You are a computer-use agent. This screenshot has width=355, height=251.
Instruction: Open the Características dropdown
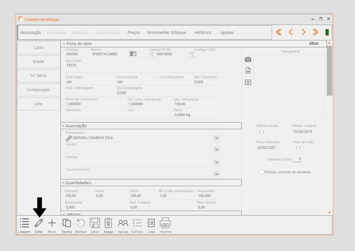click(217, 174)
